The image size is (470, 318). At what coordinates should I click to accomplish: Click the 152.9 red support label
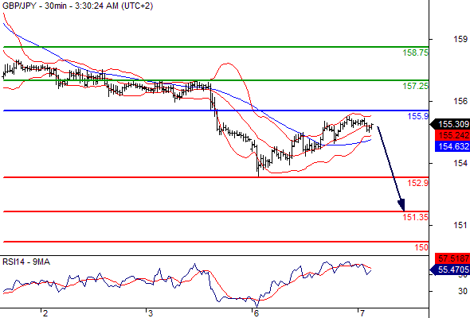click(x=418, y=183)
